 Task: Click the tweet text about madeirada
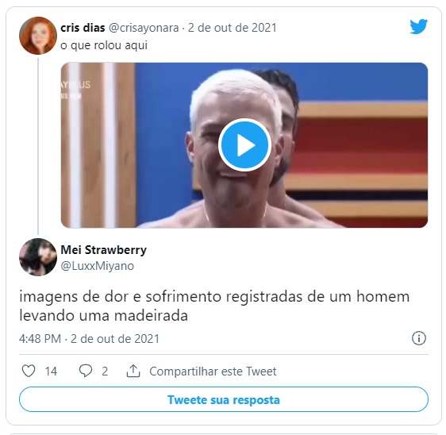point(214,306)
